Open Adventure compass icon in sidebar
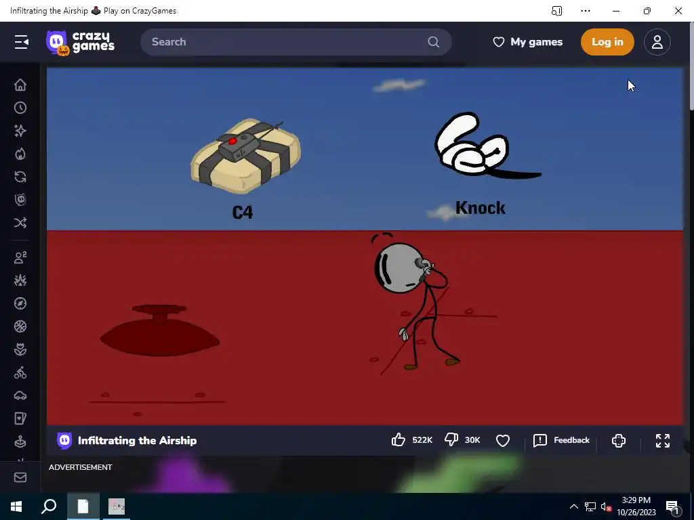Viewport: 694px width, 520px height. pos(20,303)
